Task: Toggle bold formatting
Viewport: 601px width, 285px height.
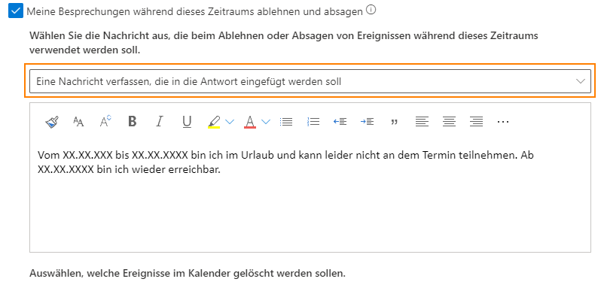Action: pos(133,122)
